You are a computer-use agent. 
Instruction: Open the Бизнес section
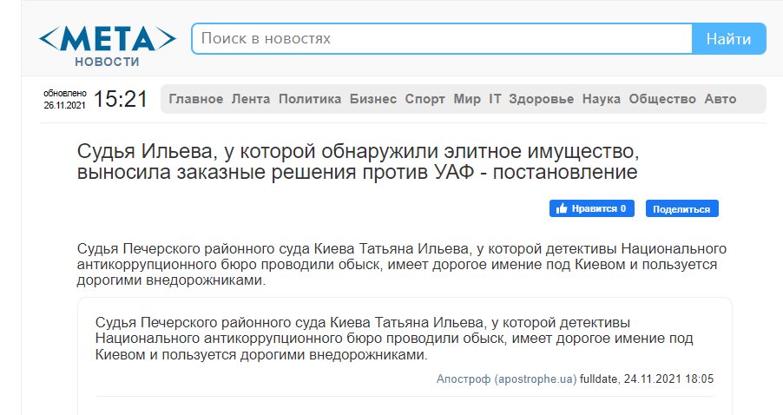pyautogui.click(x=372, y=99)
